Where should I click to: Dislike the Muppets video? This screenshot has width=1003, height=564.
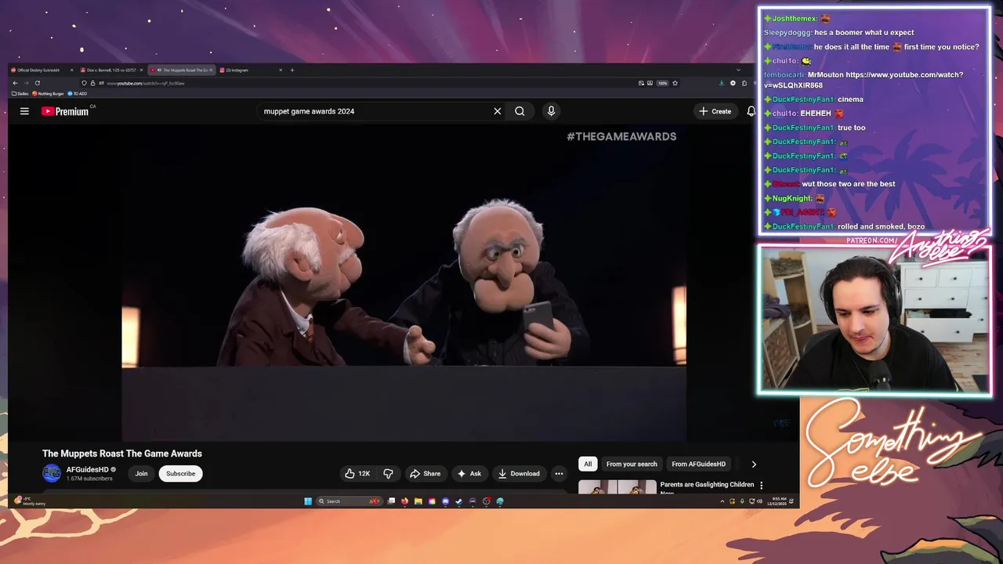388,473
